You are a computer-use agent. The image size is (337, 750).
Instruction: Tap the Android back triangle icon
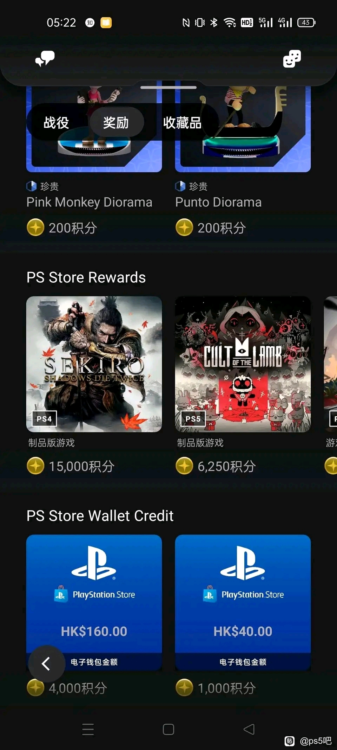tap(249, 729)
